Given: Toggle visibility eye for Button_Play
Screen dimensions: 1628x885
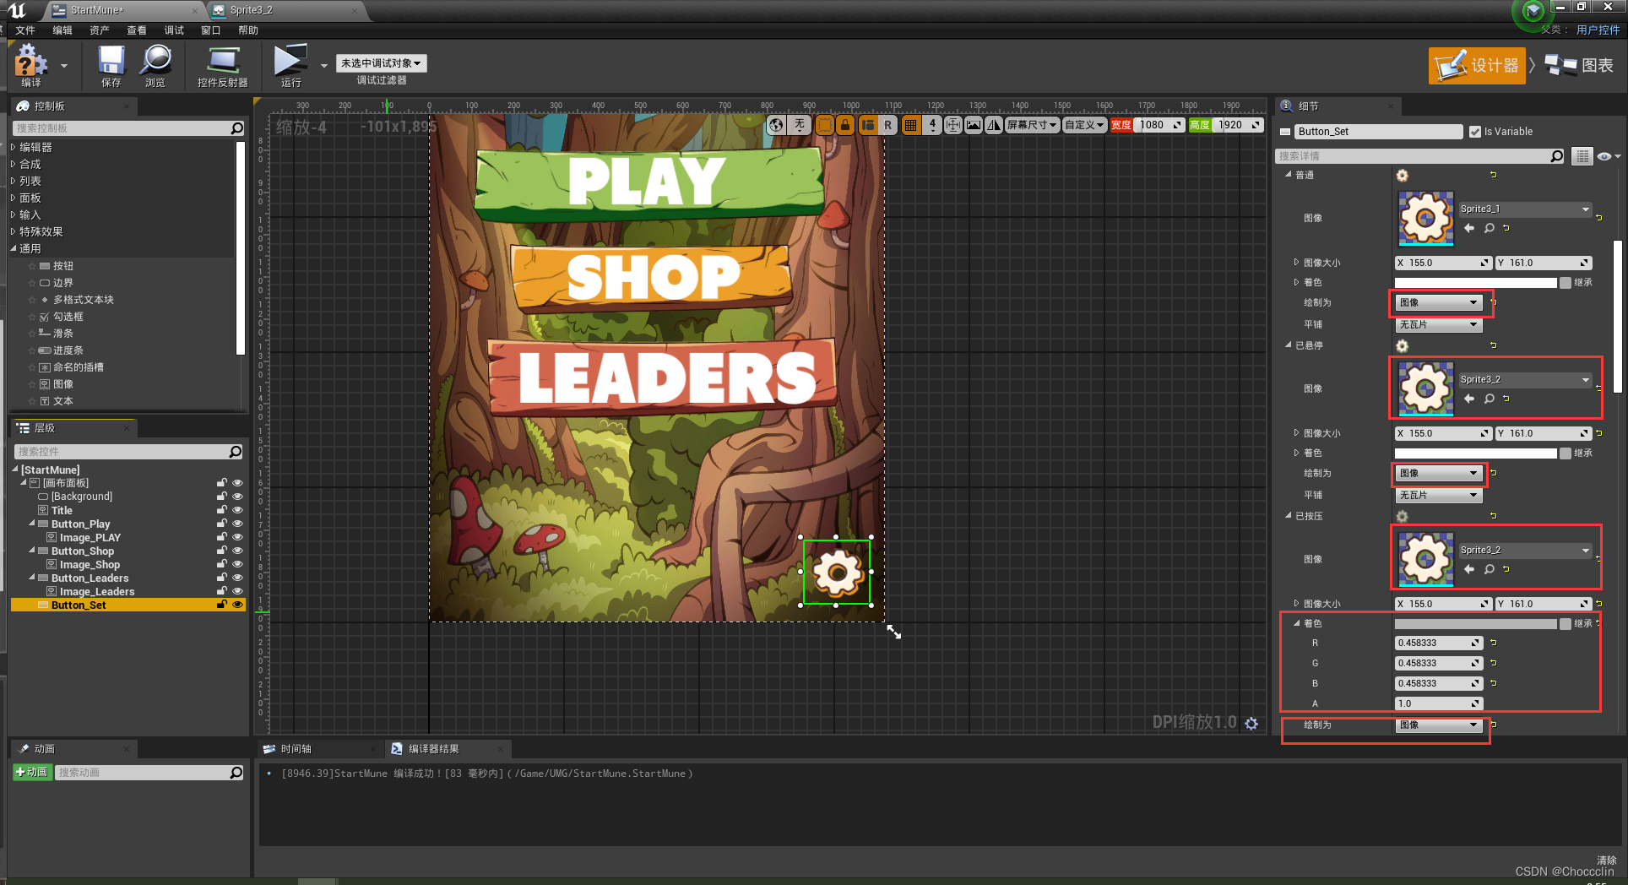Looking at the screenshot, I should pos(237,524).
